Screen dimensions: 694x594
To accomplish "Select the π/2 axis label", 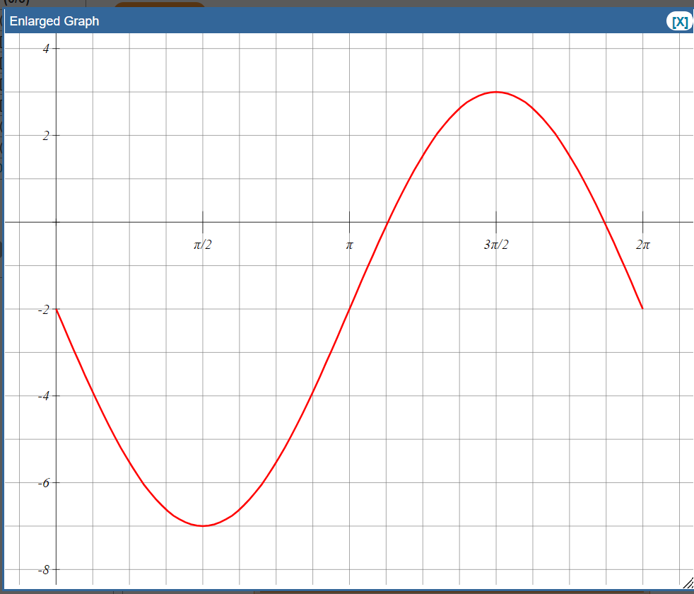I will pyautogui.click(x=202, y=244).
